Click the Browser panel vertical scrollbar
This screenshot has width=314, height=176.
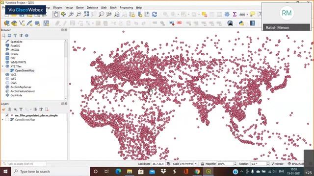tap(65, 69)
